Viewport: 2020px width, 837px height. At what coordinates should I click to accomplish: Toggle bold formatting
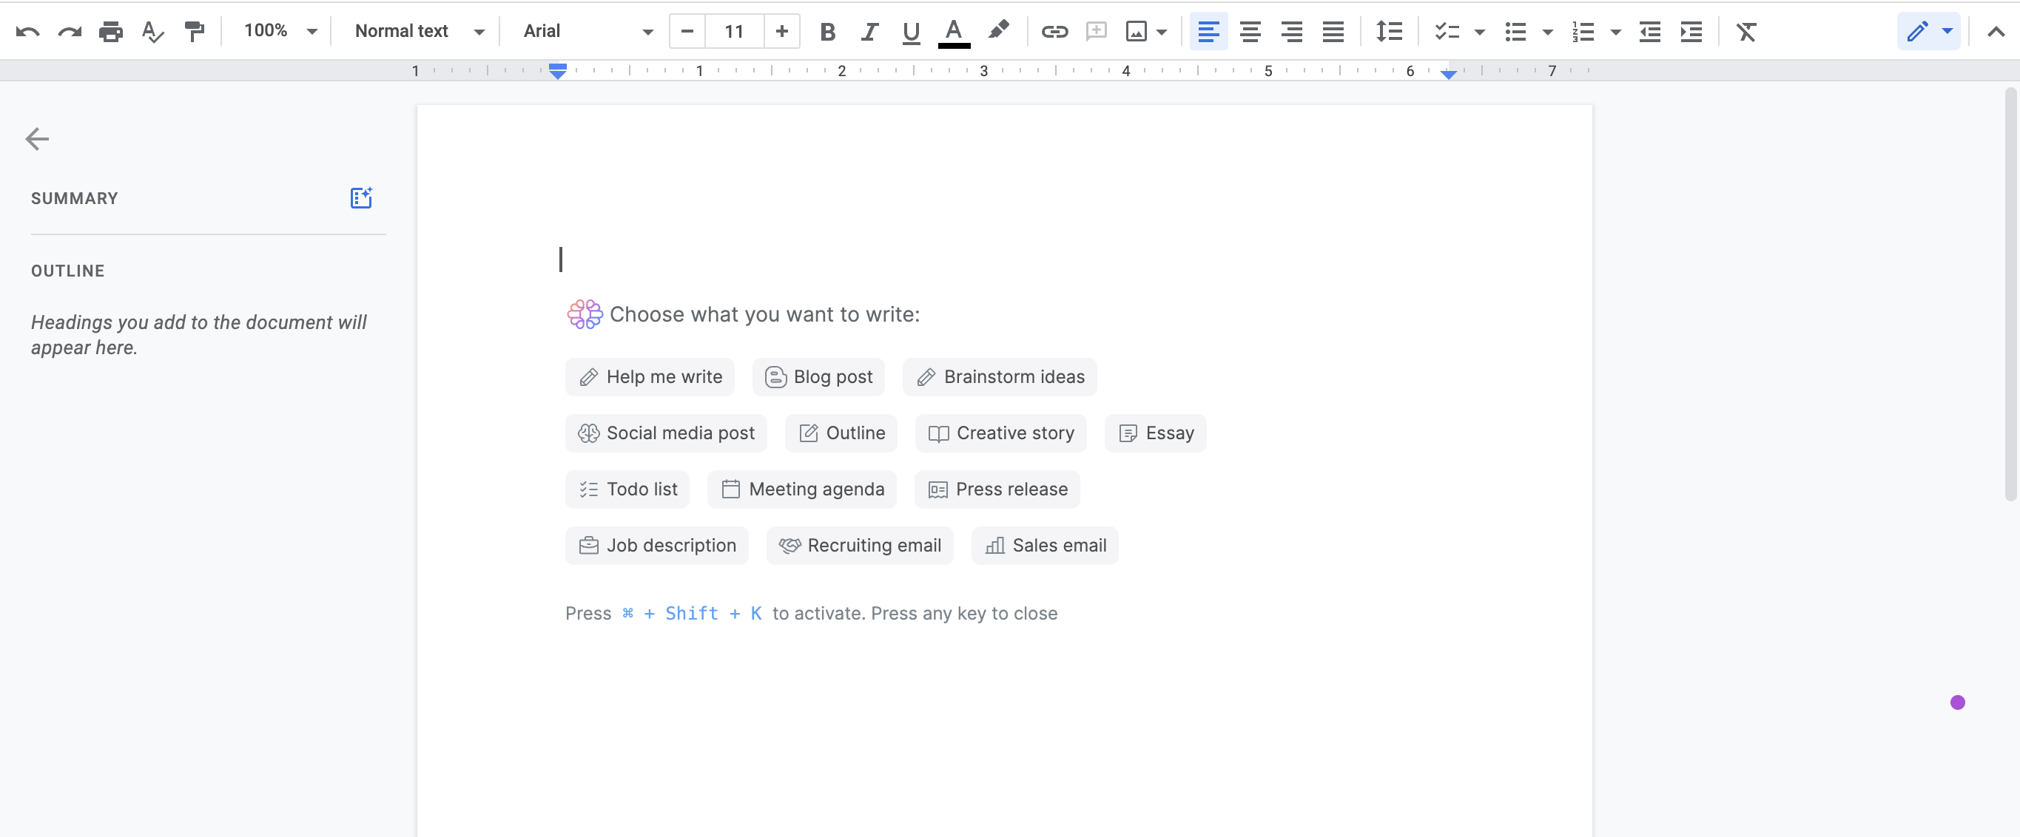coord(826,31)
